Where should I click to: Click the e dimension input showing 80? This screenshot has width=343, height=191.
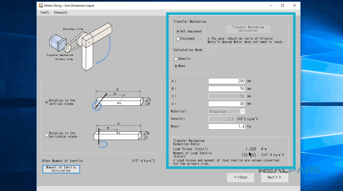(227, 104)
